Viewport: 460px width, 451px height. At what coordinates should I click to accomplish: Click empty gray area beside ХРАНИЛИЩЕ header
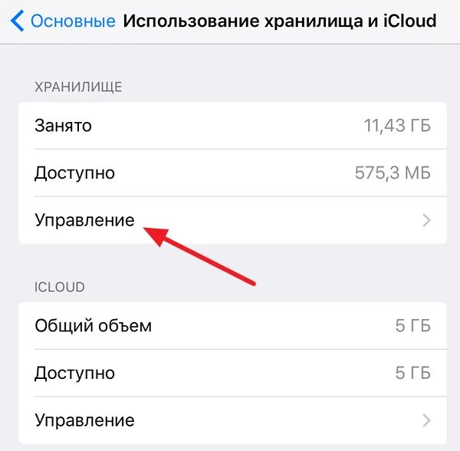[279, 87]
